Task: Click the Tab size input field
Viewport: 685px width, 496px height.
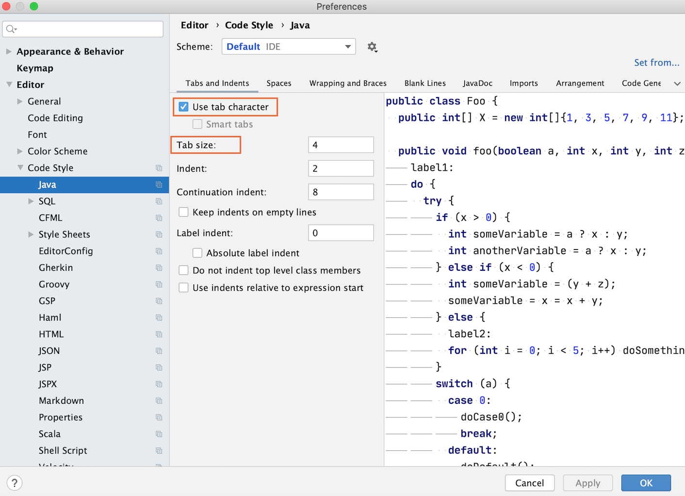Action: point(341,145)
